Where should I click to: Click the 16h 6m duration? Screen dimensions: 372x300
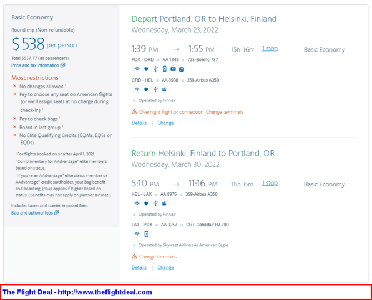(x=242, y=184)
